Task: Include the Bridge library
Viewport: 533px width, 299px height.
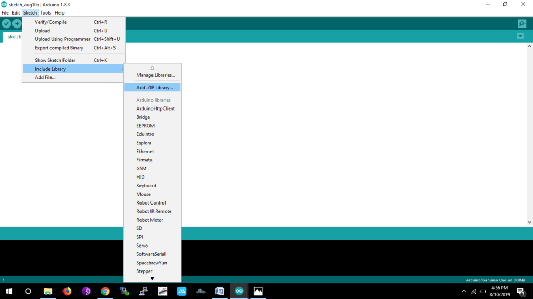Action: coord(153,117)
